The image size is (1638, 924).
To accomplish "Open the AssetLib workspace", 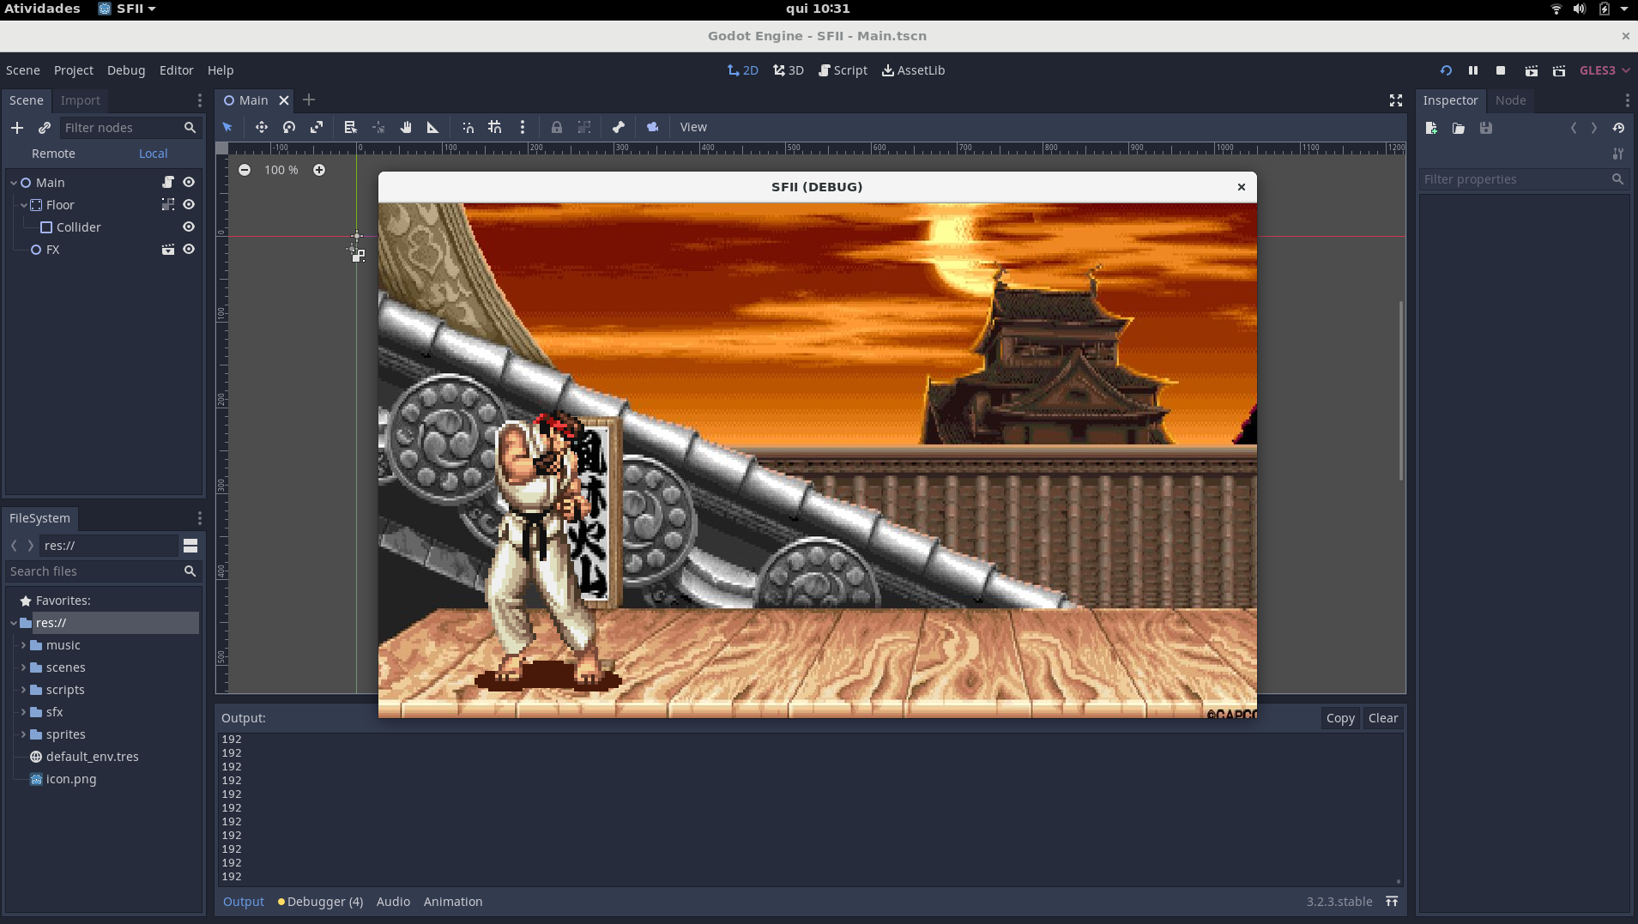I will (x=913, y=70).
